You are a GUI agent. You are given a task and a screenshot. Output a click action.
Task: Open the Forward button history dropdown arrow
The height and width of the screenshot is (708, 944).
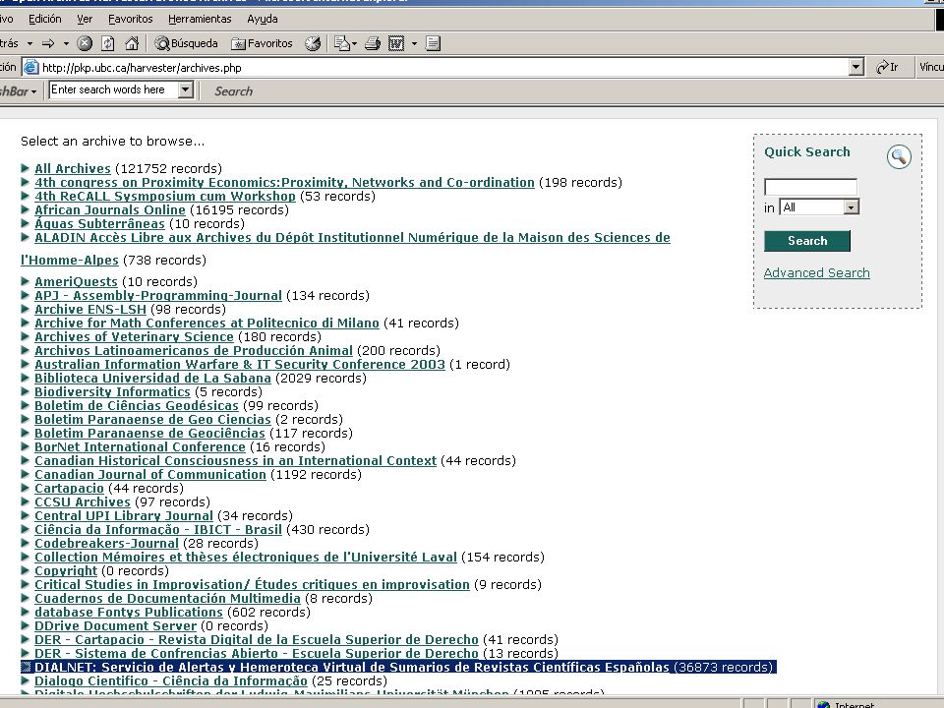click(66, 43)
